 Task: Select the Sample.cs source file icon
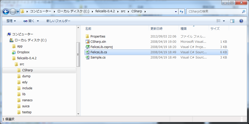pos(87,57)
